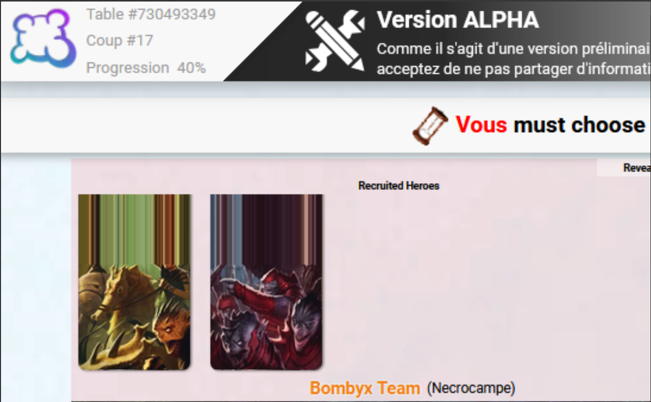This screenshot has width=651, height=402.
Task: Click the (Necrocampe) faction label
Action: click(x=471, y=388)
